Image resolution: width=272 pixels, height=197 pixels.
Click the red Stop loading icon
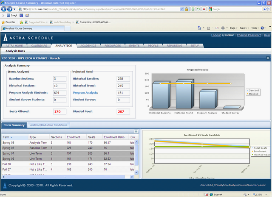pos(204,9)
